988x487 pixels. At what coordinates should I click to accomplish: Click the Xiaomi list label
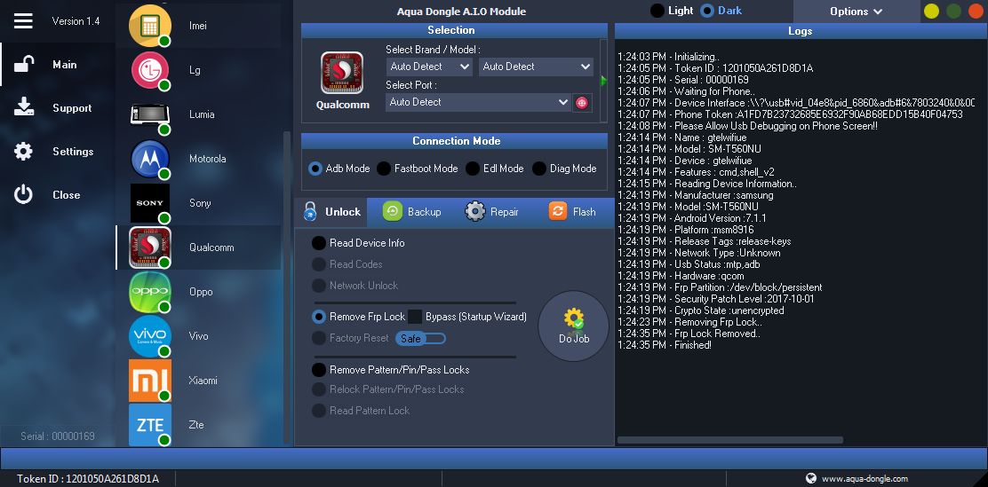click(203, 381)
